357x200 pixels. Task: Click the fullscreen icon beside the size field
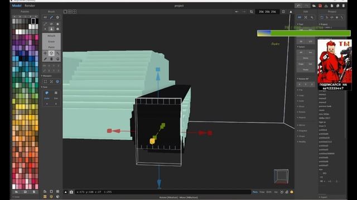[x=283, y=12]
